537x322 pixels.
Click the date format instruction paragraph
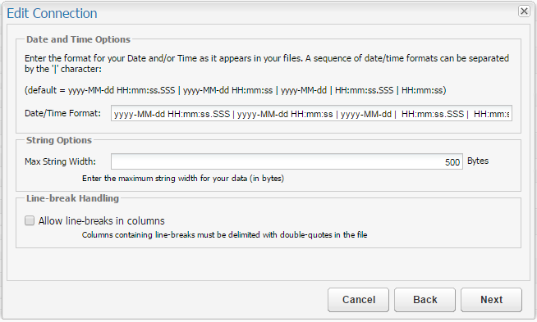point(267,64)
